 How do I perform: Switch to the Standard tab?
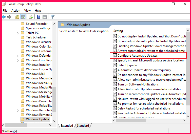(x=83, y=126)
